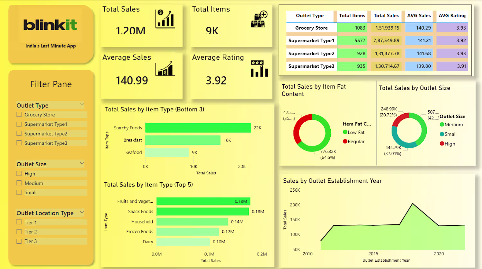
Task: Click the red High segment in outlet donut
Action: coord(399,118)
